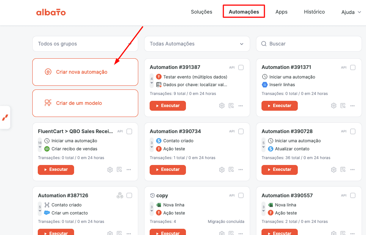Open log icon for Automation #390728
This screenshot has width=366, height=235.
click(x=343, y=170)
